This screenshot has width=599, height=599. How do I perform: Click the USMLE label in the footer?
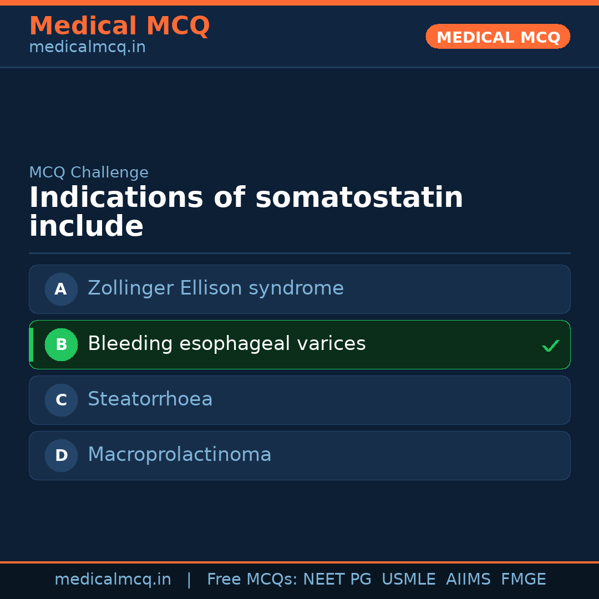[x=408, y=580]
